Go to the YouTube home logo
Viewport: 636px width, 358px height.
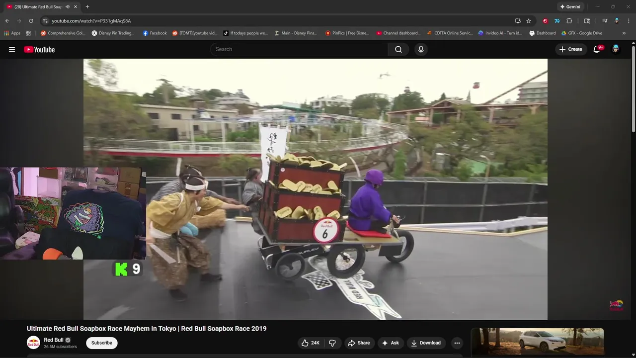click(x=39, y=49)
